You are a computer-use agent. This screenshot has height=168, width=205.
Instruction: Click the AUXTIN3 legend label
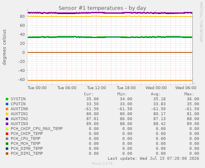[19, 124]
